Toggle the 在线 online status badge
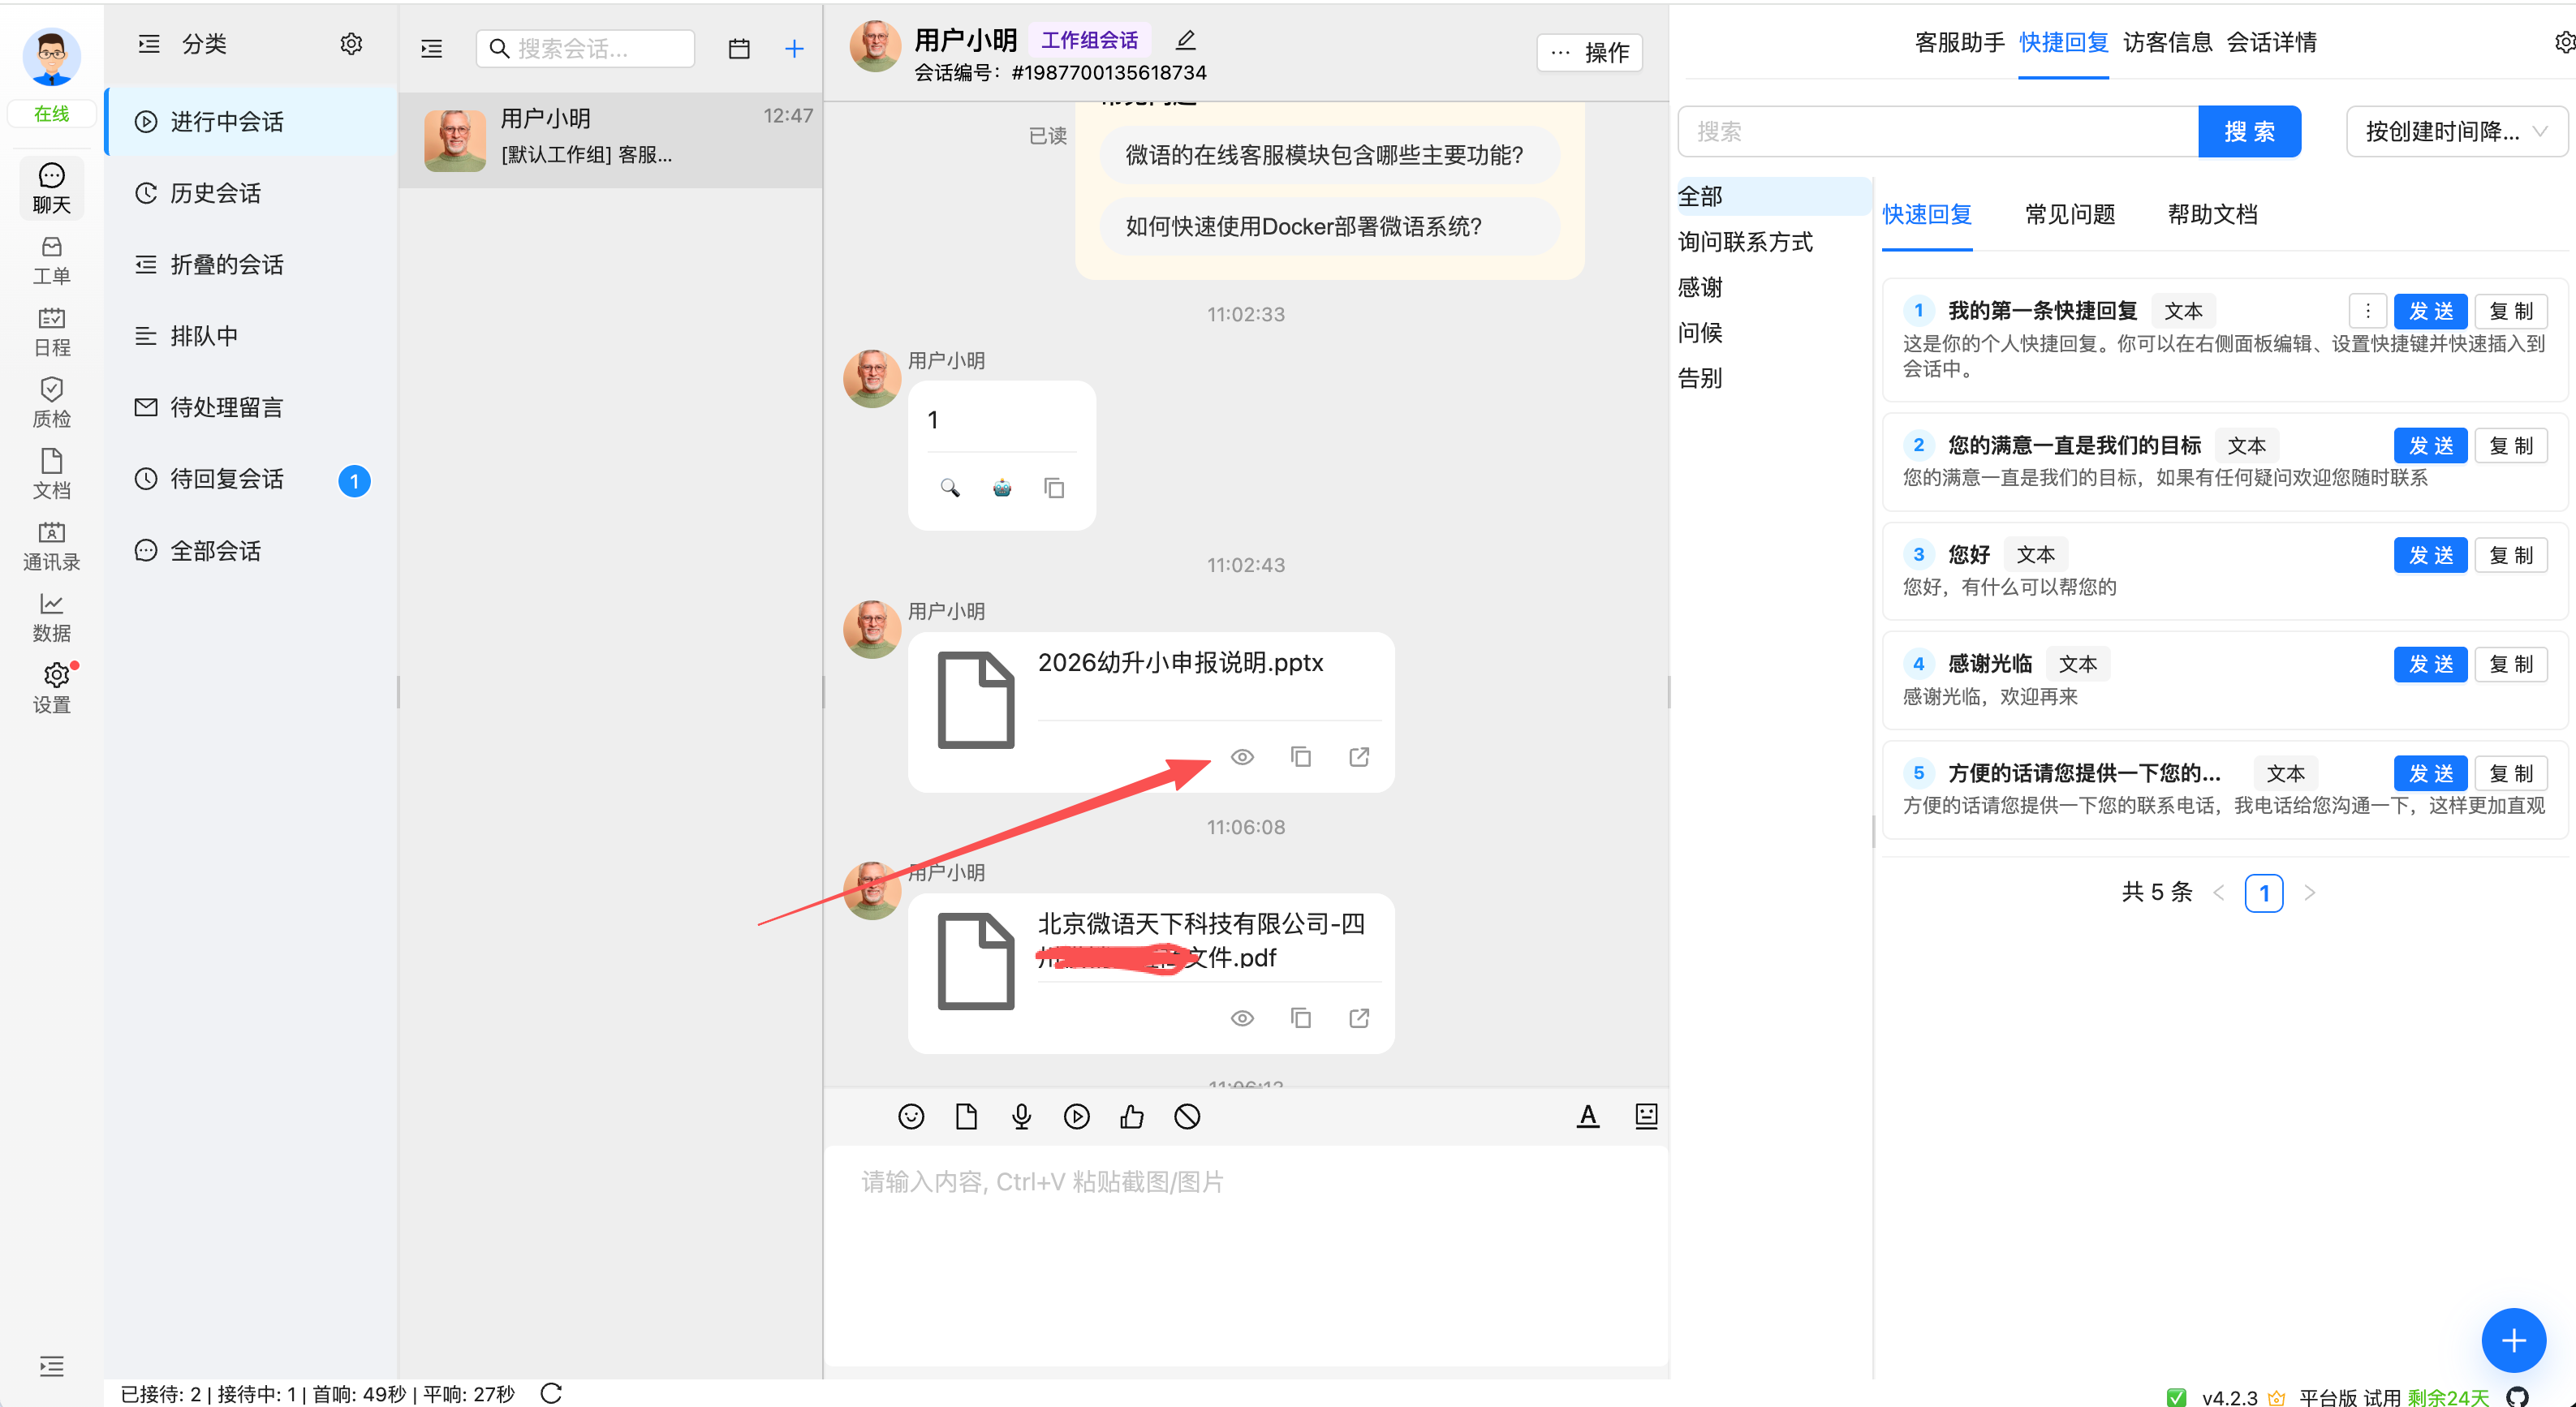2576x1407 pixels. click(51, 113)
